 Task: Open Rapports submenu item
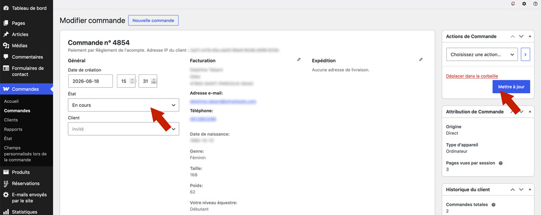13,129
